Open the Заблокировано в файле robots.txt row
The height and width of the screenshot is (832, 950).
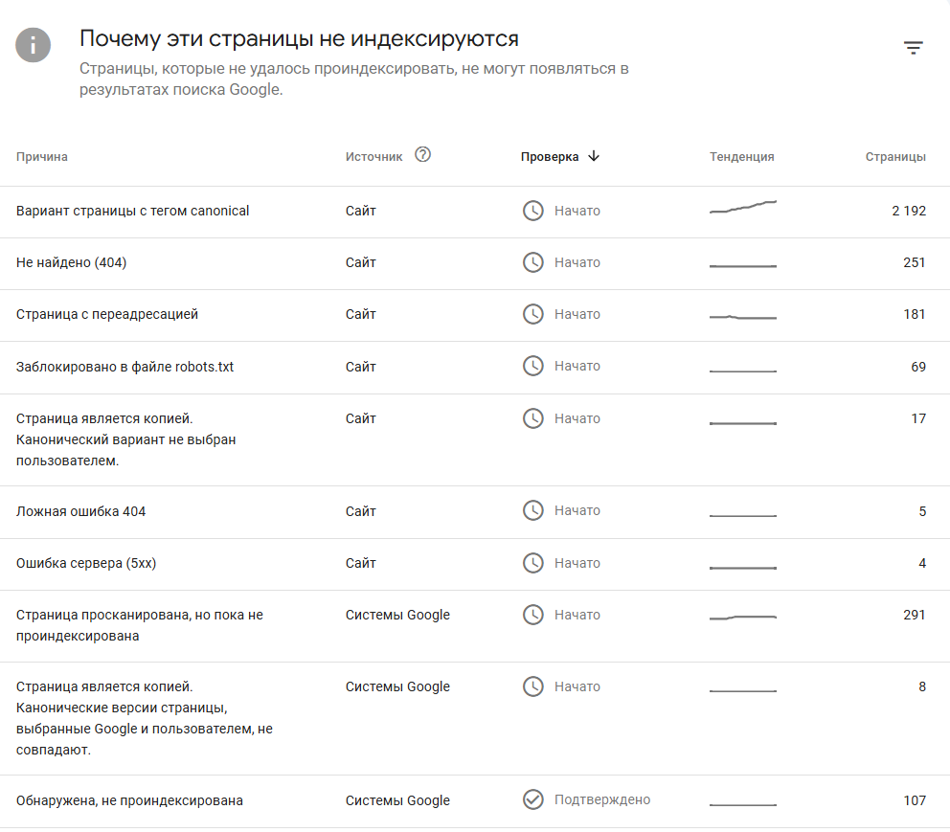coord(124,367)
